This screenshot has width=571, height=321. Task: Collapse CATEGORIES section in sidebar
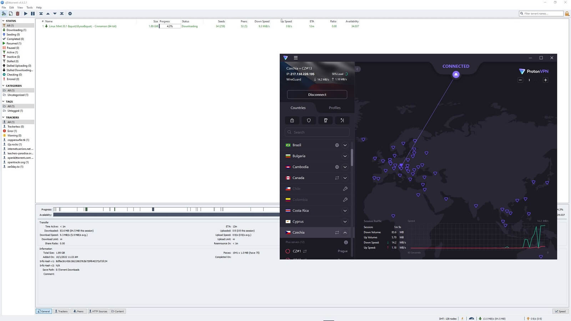4,86
